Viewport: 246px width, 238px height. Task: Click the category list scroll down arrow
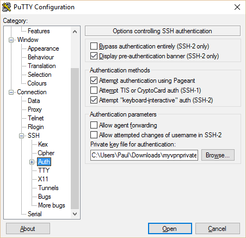(75, 214)
